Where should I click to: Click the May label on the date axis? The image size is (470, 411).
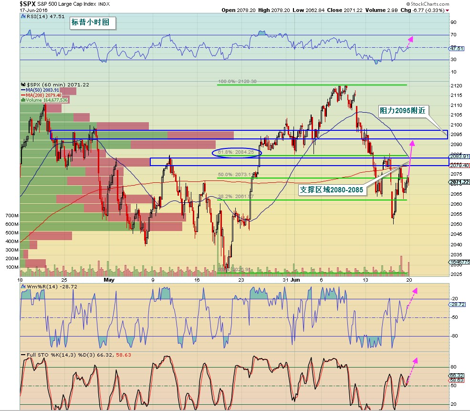(x=107, y=280)
